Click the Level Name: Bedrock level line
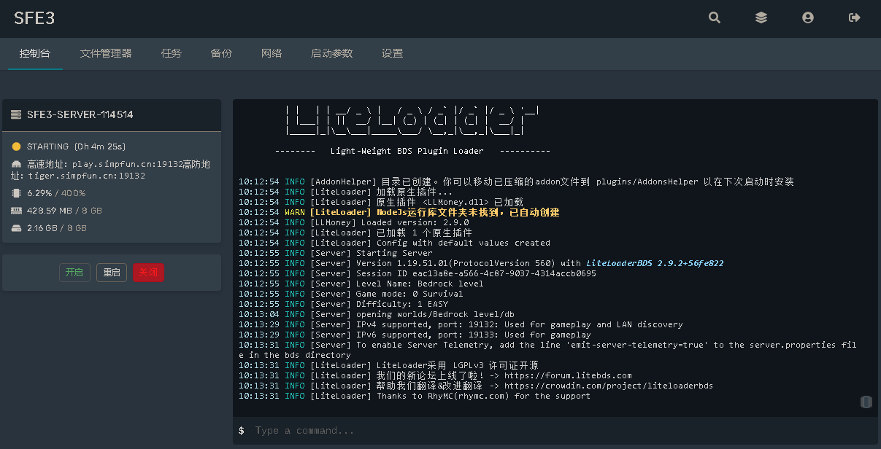The image size is (881, 449). click(361, 284)
